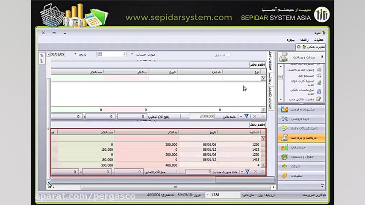
Task: Click the add plus icon in the ledger items toolbar
Action: (262, 116)
